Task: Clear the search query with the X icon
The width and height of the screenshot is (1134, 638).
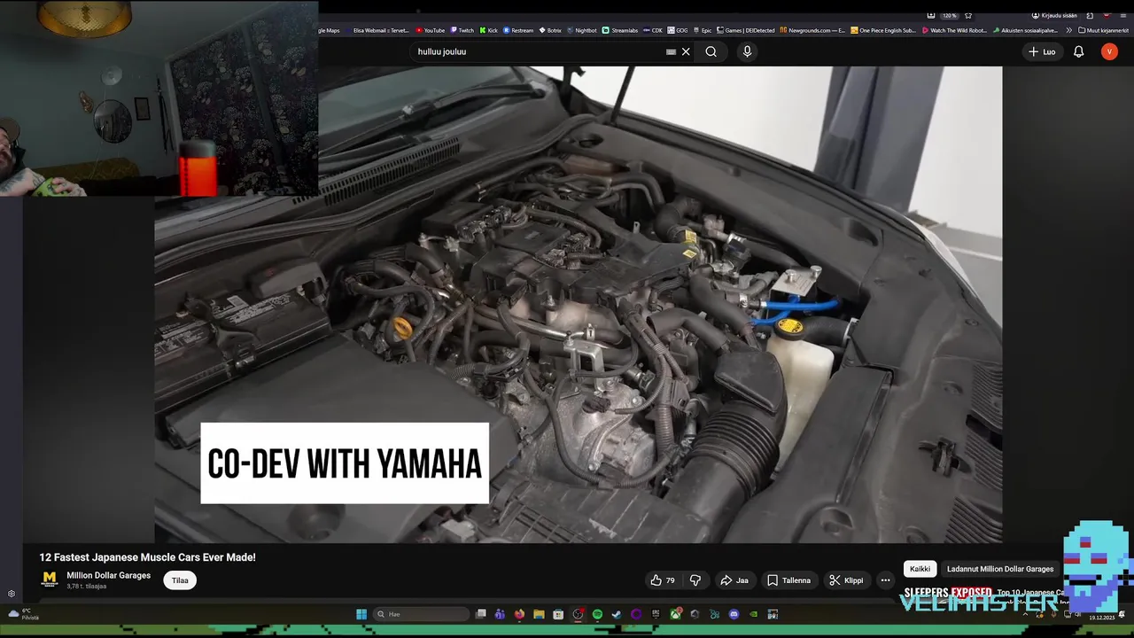Action: click(686, 51)
